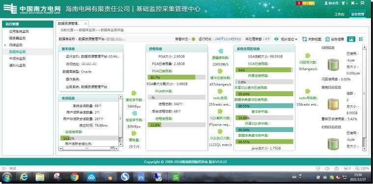Click the red alarm count badge

298,3
